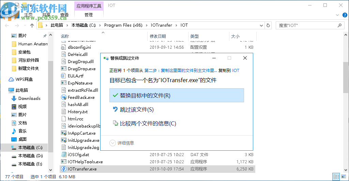Select 本地磁盘 (C:) drive icon in sidebar
Image resolution: width=349 pixels, height=181 pixels.
(14, 148)
